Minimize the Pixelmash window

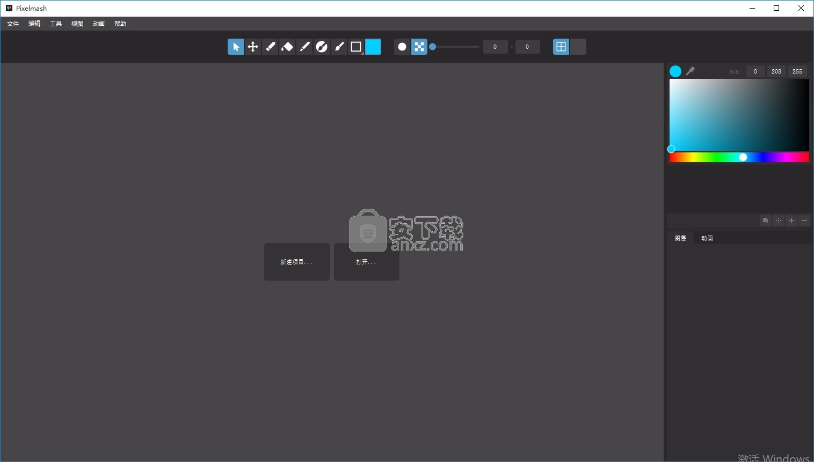pyautogui.click(x=752, y=8)
